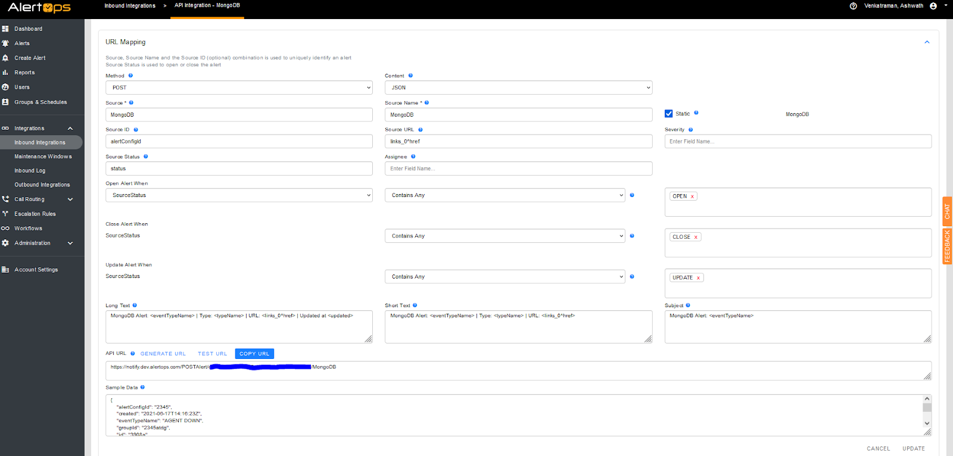The image size is (953, 456).
Task: Select Inbound Log in sidebar
Action: (x=30, y=171)
